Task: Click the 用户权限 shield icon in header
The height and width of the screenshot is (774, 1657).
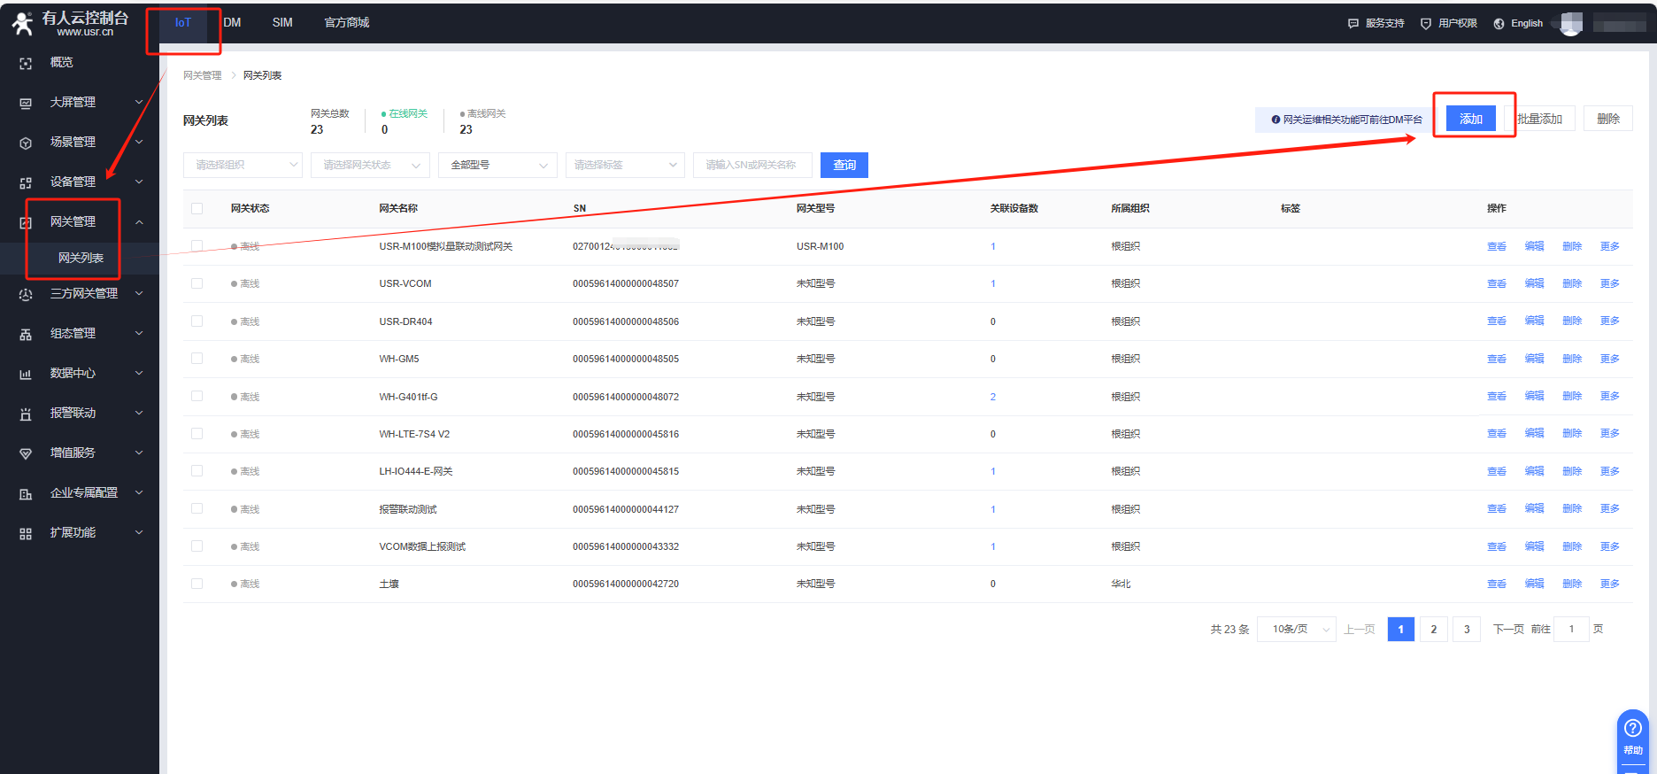Action: (x=1425, y=24)
